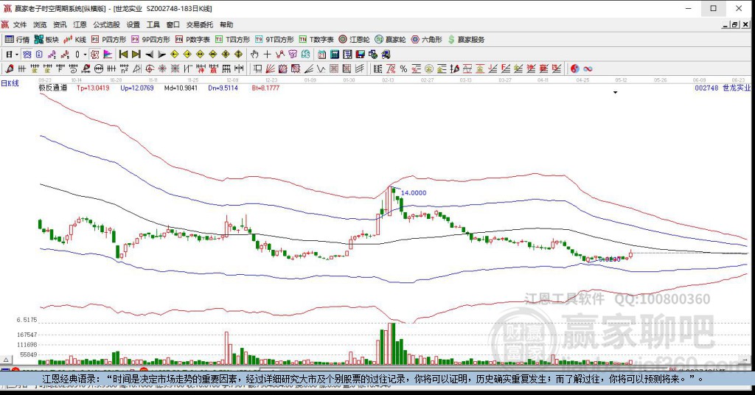Open the T四方形 tool
The height and width of the screenshot is (395, 755).
(232, 40)
